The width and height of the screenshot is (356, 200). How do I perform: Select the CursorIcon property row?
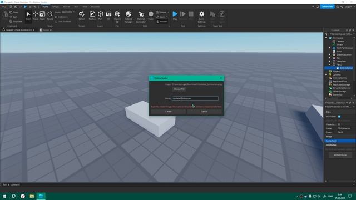point(340,141)
